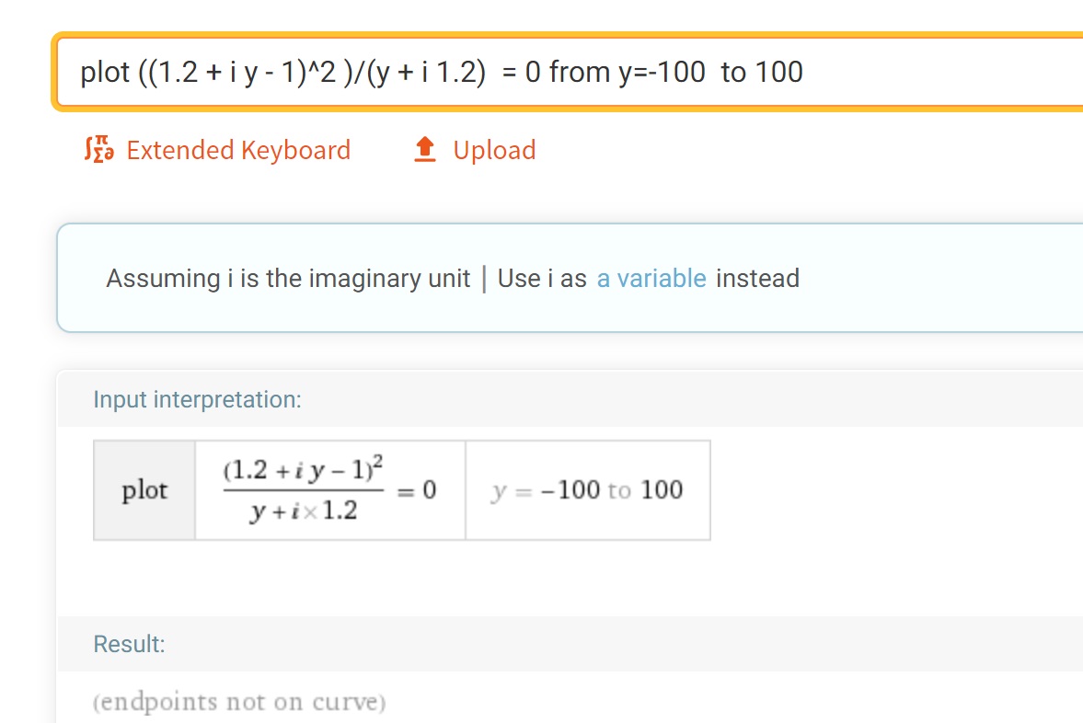1083x723 pixels.
Task: Click the numerator (1.2 + i y − 1)² expression
Action: 304,469
